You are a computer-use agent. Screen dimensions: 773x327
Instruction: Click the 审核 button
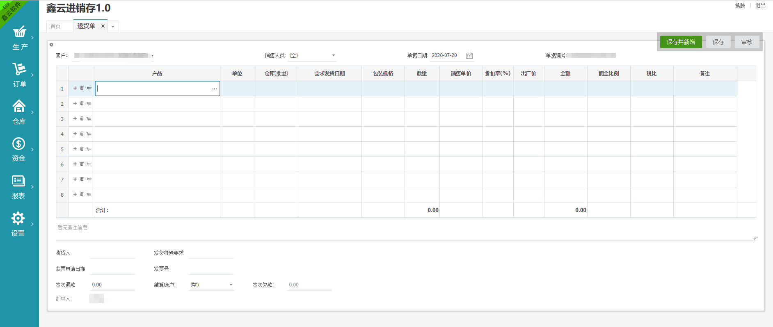747,42
